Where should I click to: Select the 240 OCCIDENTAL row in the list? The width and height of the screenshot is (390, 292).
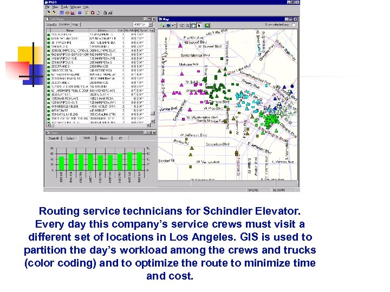99,70
